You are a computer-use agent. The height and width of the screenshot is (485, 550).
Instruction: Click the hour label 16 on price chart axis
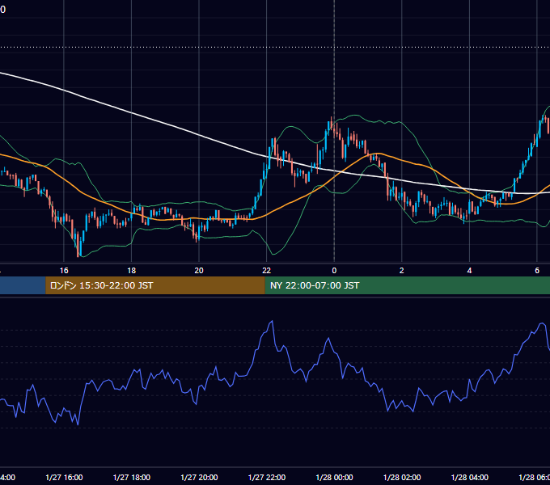[x=64, y=271]
